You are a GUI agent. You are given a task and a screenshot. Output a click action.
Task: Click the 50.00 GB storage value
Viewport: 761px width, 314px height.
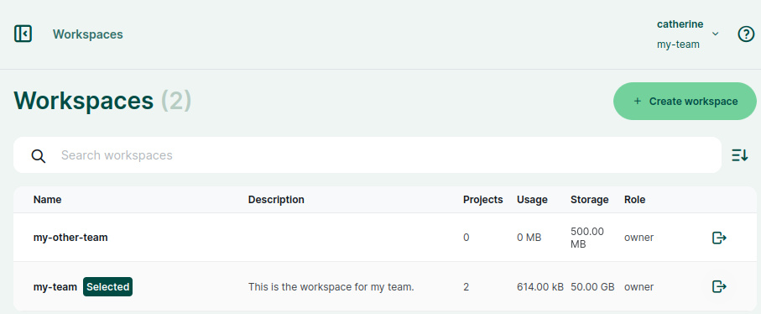pyautogui.click(x=592, y=287)
